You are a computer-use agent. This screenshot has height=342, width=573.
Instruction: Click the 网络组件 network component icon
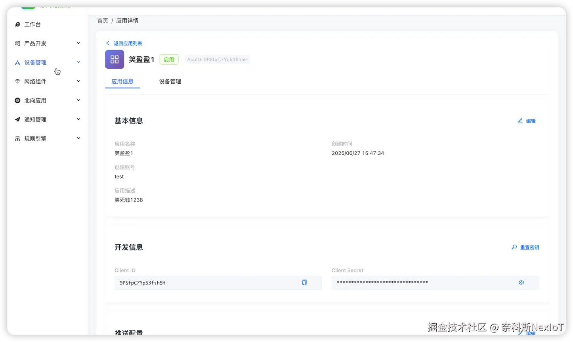(x=17, y=81)
